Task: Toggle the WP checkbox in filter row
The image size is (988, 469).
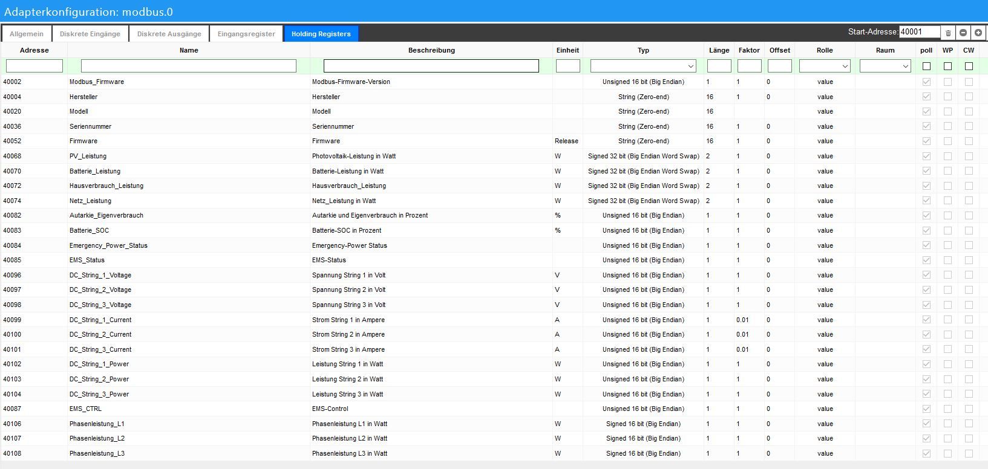Action: (947, 66)
